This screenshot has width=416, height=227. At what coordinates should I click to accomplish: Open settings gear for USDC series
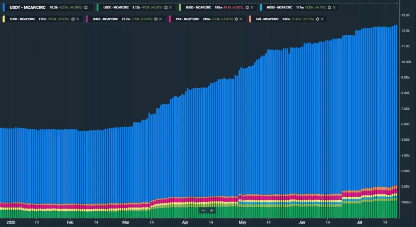[166, 7]
